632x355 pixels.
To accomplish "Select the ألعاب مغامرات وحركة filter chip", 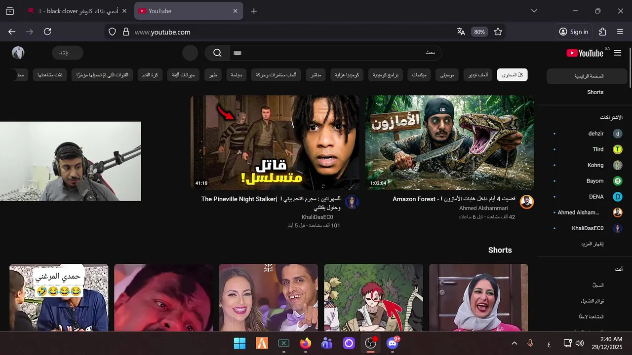I will [x=276, y=75].
